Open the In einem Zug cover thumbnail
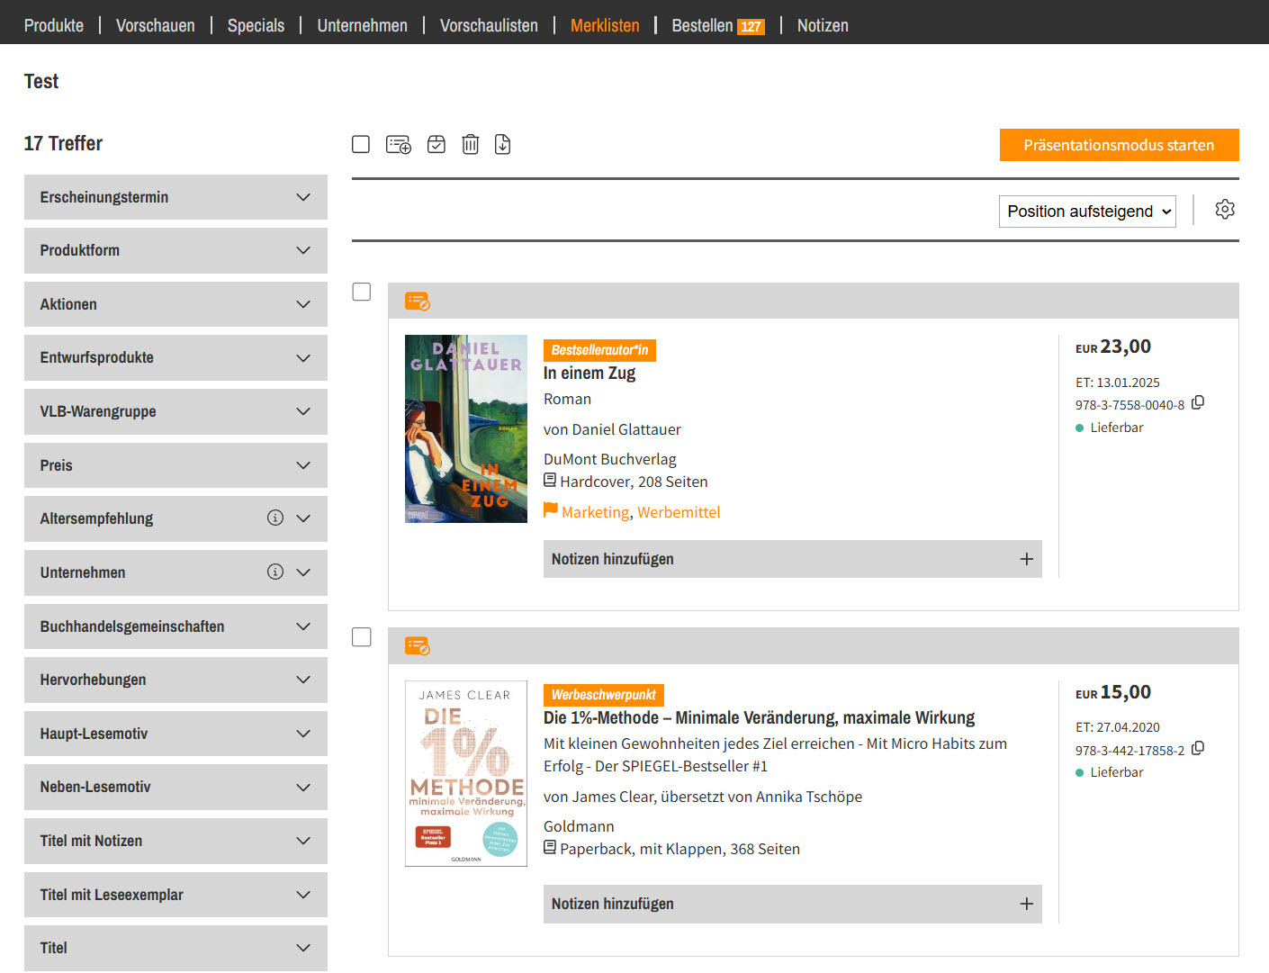 point(466,429)
